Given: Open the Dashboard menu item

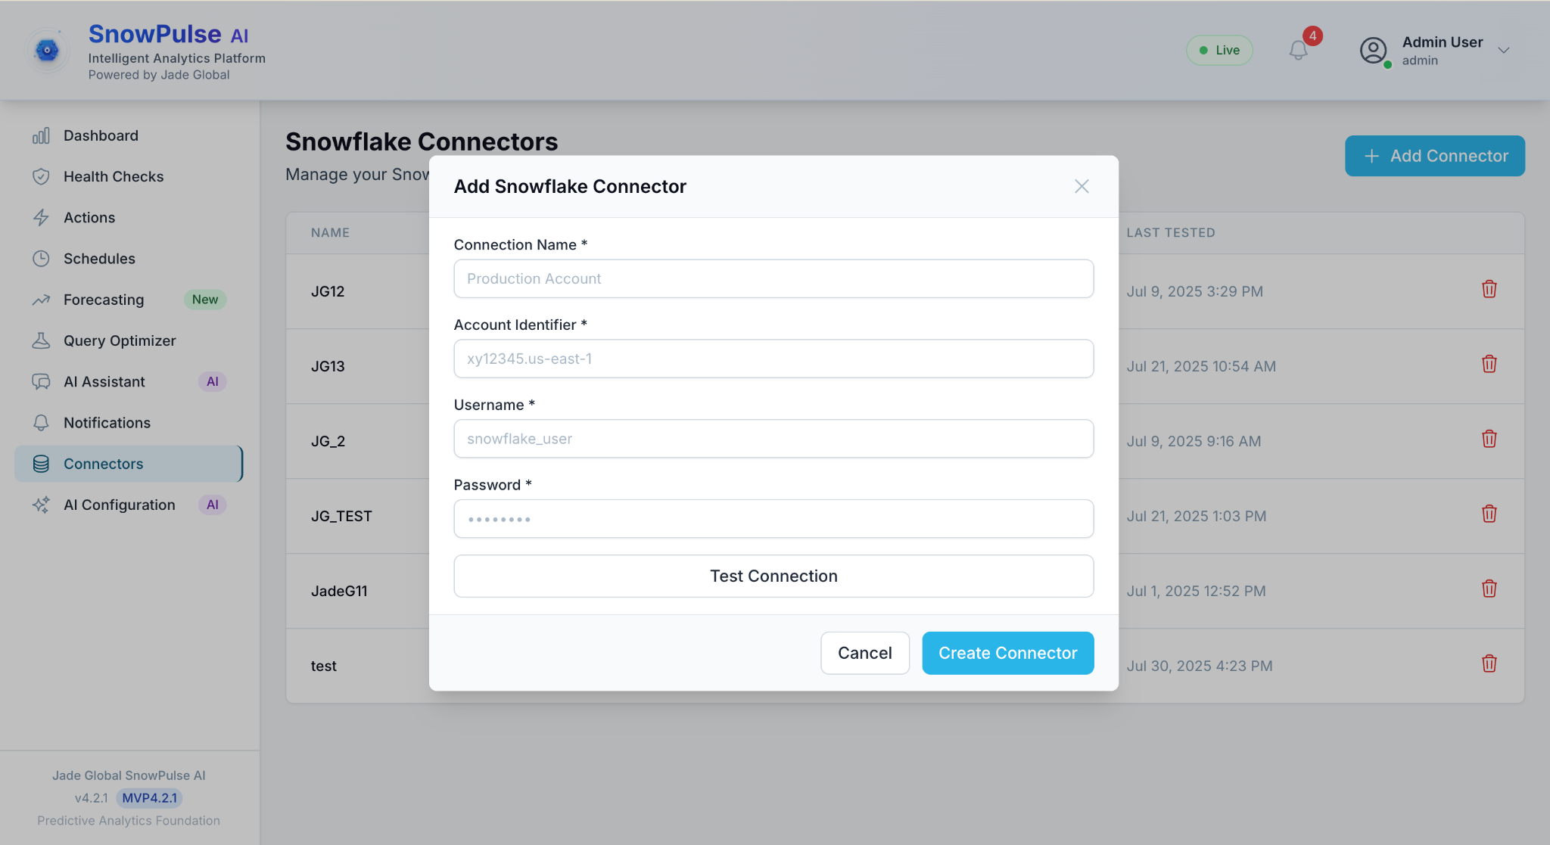Looking at the screenshot, I should [101, 135].
